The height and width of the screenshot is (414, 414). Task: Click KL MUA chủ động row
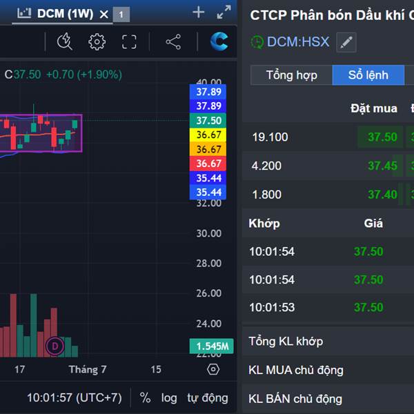click(328, 370)
